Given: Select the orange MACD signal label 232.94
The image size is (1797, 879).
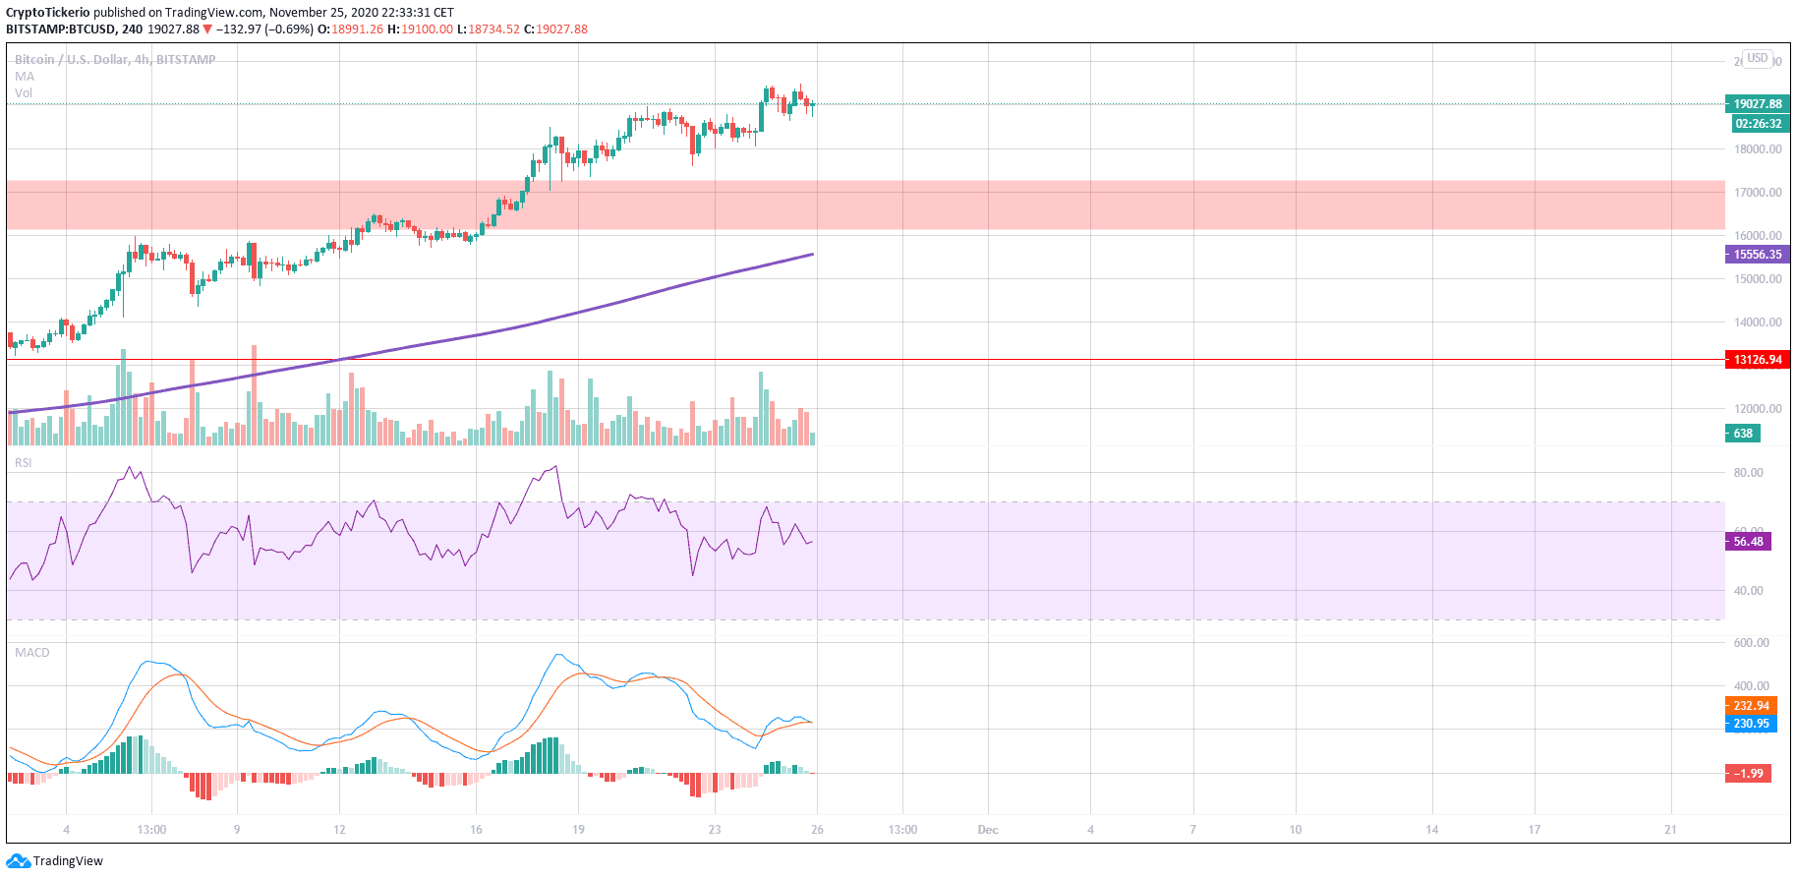Looking at the screenshot, I should point(1751,706).
